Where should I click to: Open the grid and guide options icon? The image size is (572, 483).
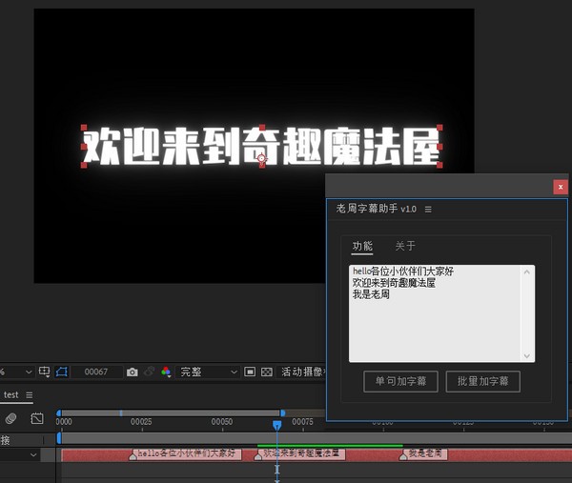[45, 372]
